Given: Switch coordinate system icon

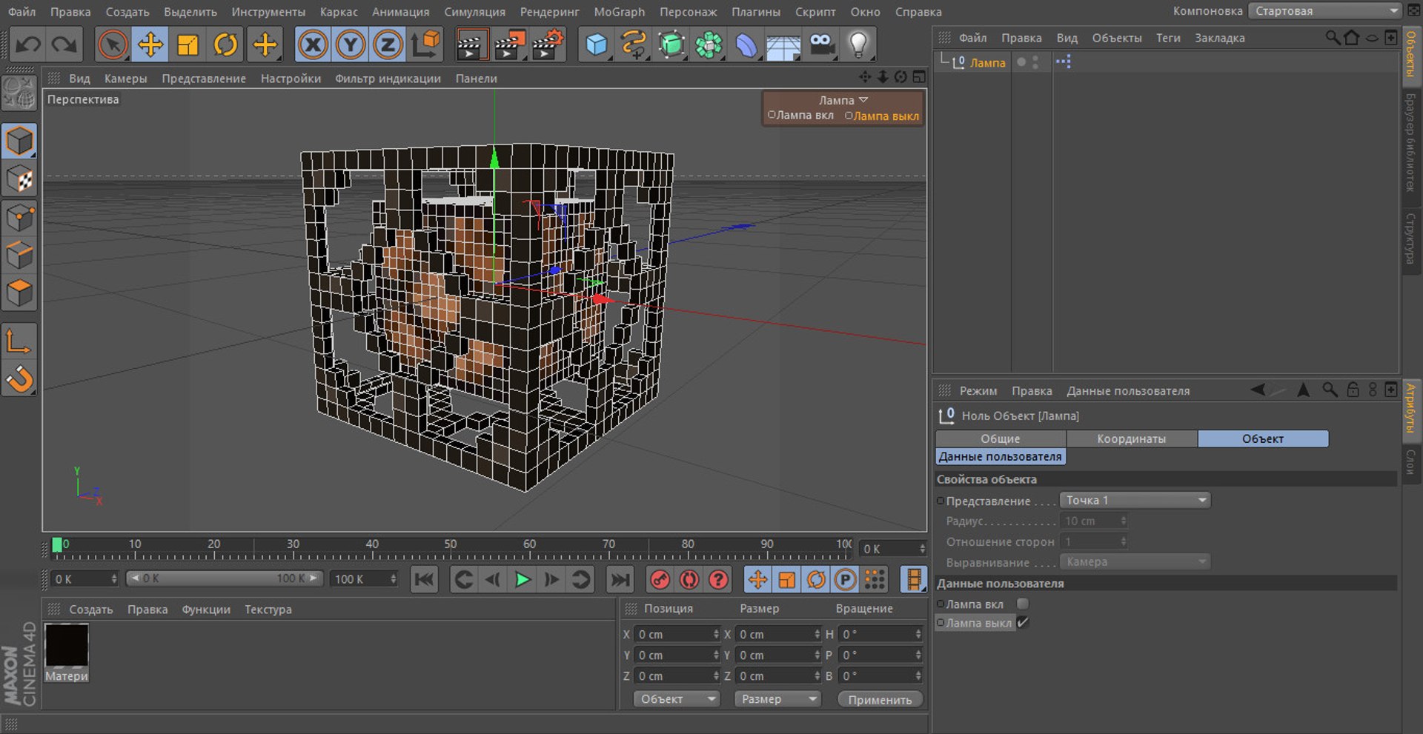Looking at the screenshot, I should (426, 45).
